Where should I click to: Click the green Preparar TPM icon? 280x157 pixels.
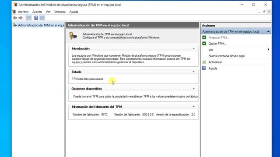pyautogui.click(x=204, y=38)
